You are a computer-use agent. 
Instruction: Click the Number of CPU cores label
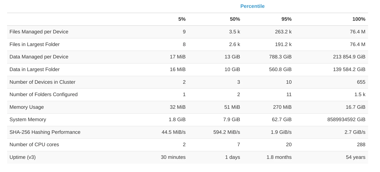[x=34, y=145]
